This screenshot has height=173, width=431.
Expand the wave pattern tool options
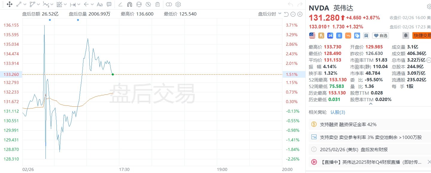point(51,4)
